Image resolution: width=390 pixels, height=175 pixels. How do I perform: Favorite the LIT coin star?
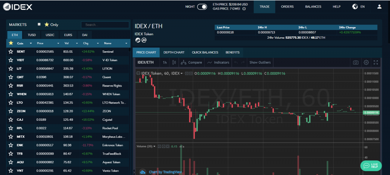(11, 68)
